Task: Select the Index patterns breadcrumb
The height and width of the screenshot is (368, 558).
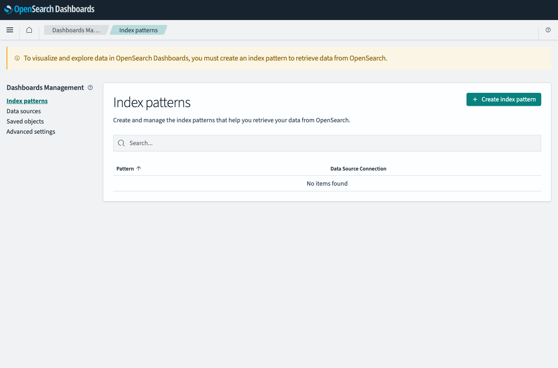Action: [x=138, y=30]
